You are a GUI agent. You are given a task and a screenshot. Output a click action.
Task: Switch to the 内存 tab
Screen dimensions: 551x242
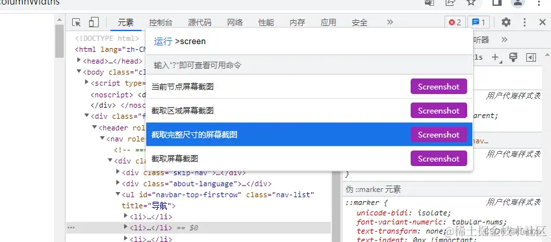click(x=298, y=23)
